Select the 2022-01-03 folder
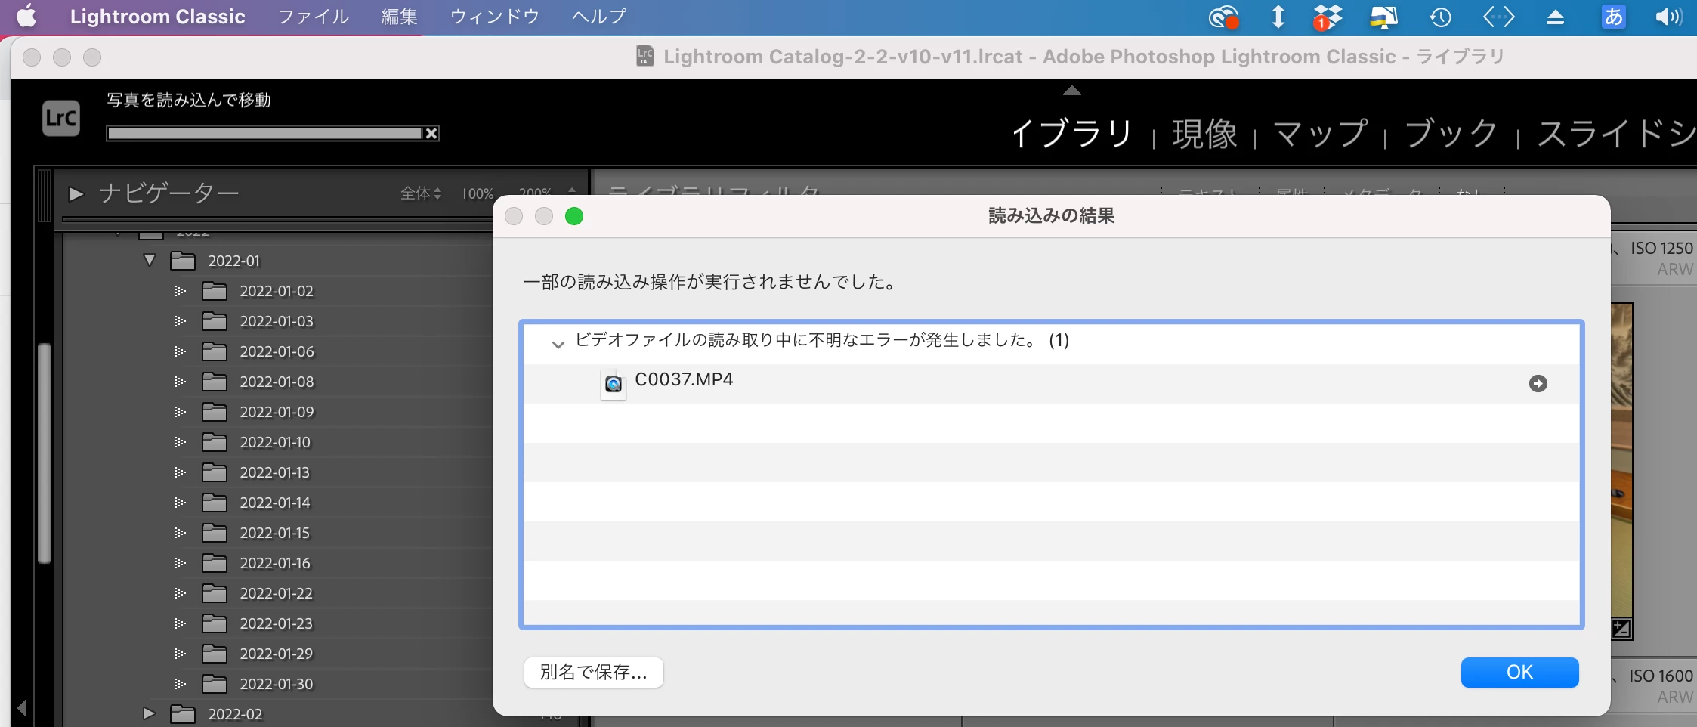 point(277,321)
